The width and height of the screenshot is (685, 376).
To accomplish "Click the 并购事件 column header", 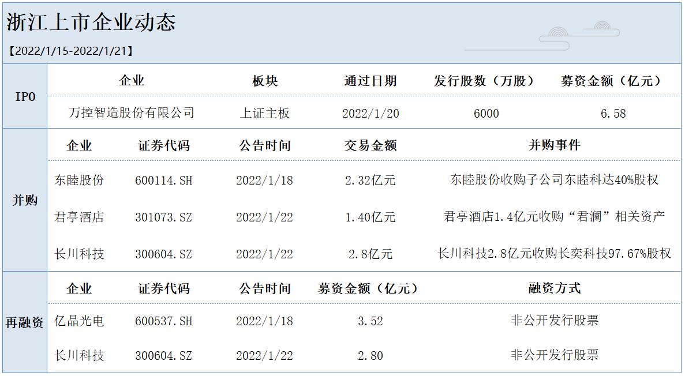I will tap(555, 145).
